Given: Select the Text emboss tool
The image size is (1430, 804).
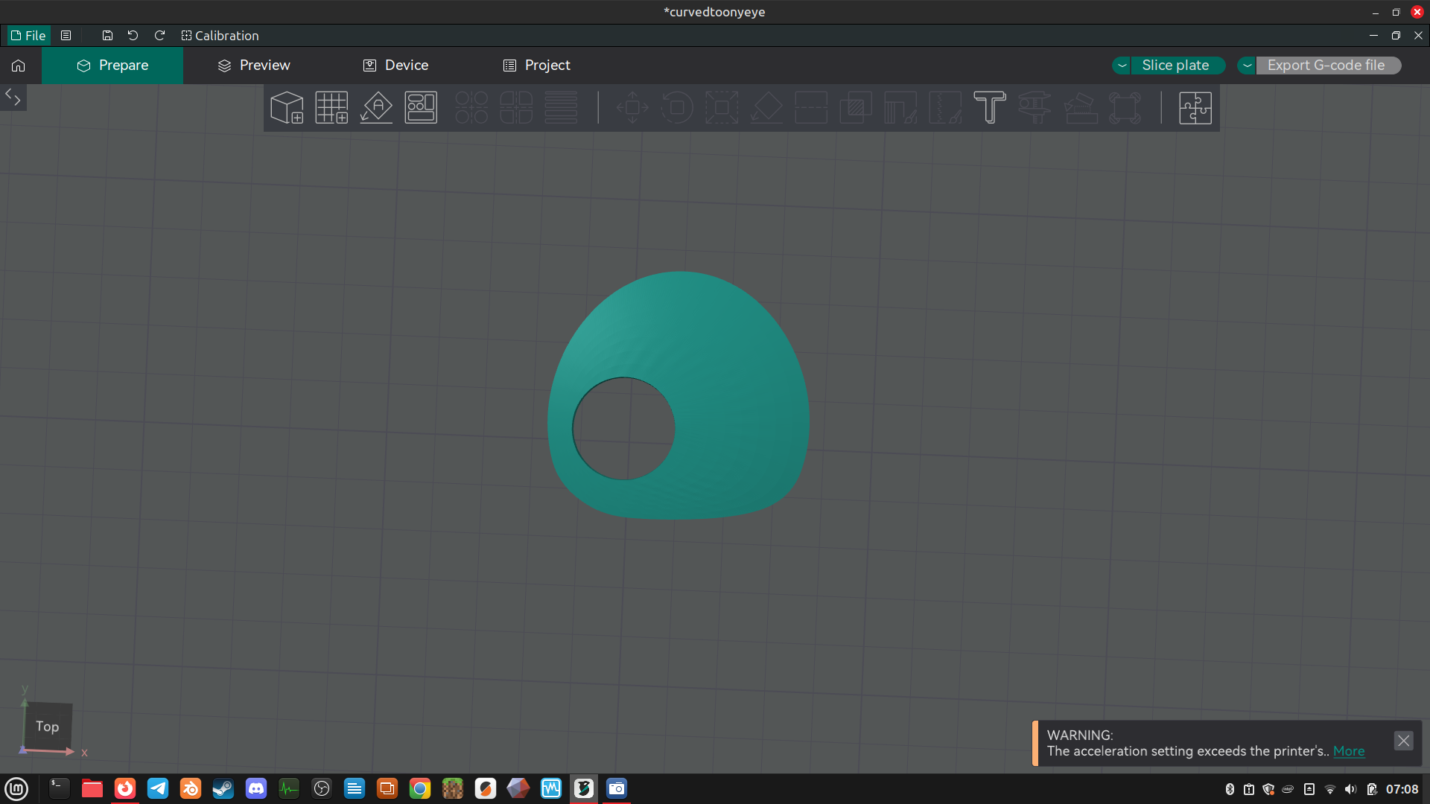Looking at the screenshot, I should [x=990, y=108].
